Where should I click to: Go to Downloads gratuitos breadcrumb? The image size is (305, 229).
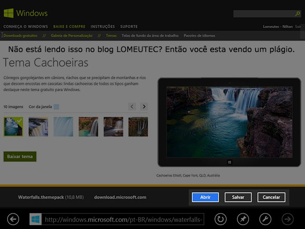pyautogui.click(x=20, y=36)
